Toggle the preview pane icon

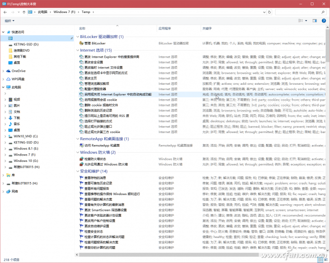pos(315,21)
